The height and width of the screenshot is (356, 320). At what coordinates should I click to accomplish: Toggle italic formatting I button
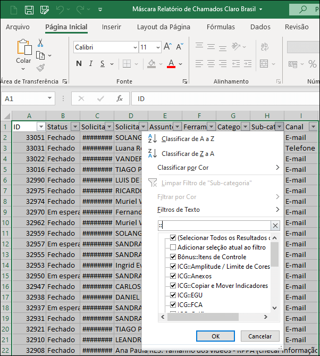[91, 63]
